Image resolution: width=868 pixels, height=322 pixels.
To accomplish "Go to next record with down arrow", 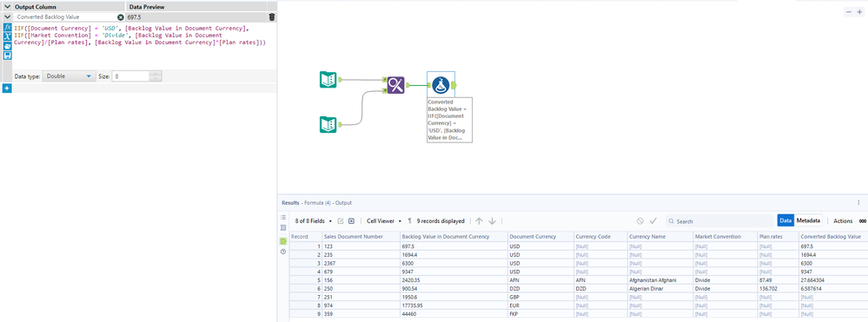I will point(492,220).
